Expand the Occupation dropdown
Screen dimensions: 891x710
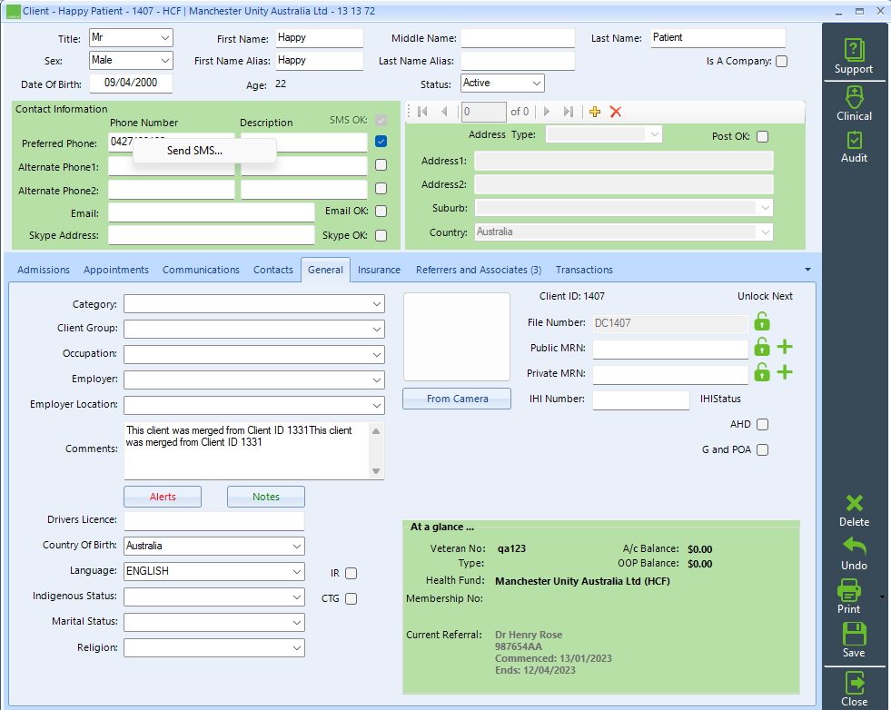click(x=377, y=355)
